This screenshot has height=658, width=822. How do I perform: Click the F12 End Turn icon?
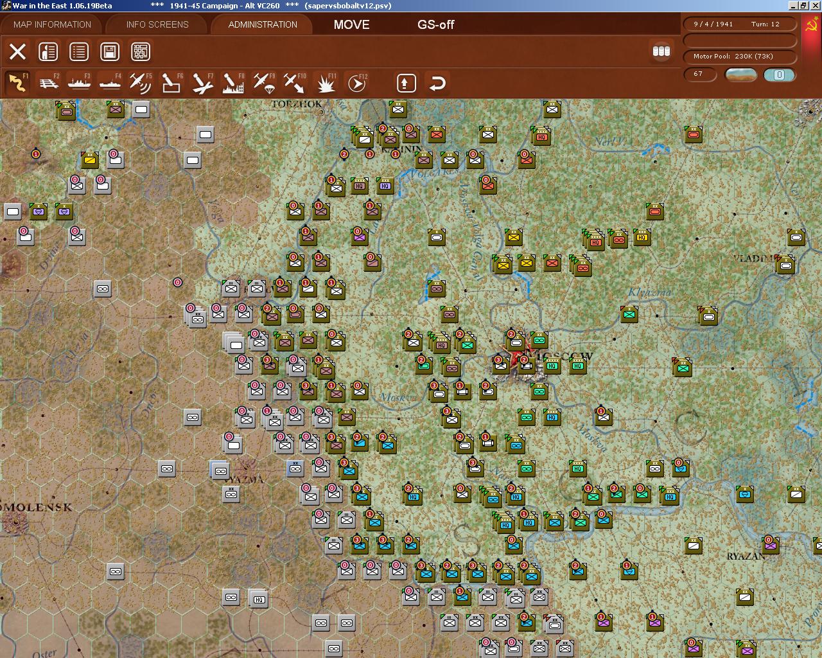coord(356,83)
